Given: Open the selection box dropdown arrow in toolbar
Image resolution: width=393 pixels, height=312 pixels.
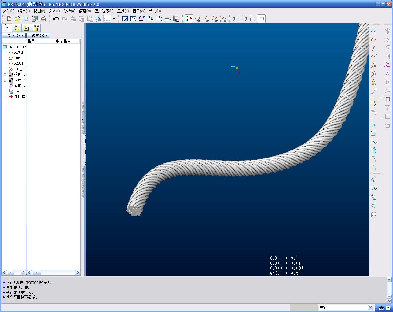Looking at the screenshot, I should coord(114,19).
